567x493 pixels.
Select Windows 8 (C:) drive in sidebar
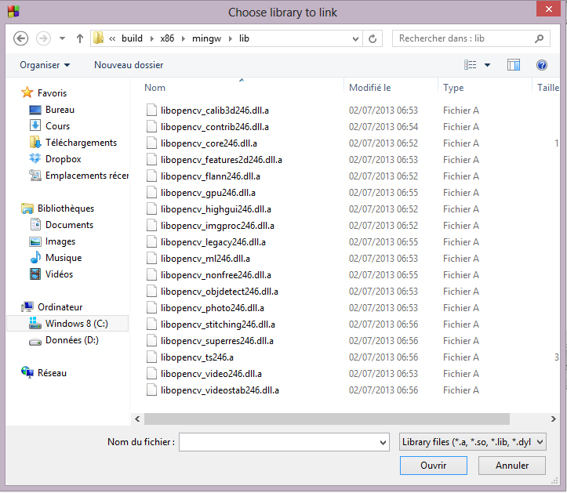76,324
